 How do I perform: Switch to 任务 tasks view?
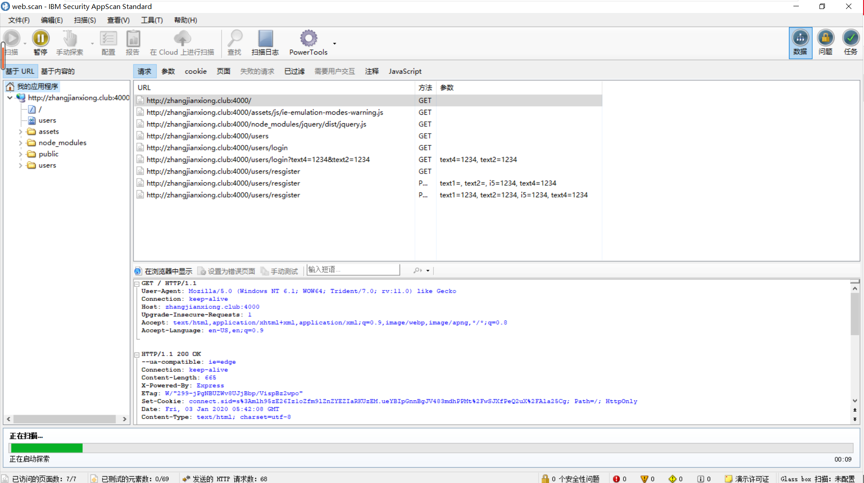pyautogui.click(x=851, y=43)
